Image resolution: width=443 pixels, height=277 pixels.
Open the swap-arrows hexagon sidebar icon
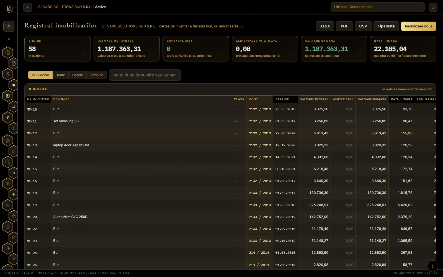(14, 107)
